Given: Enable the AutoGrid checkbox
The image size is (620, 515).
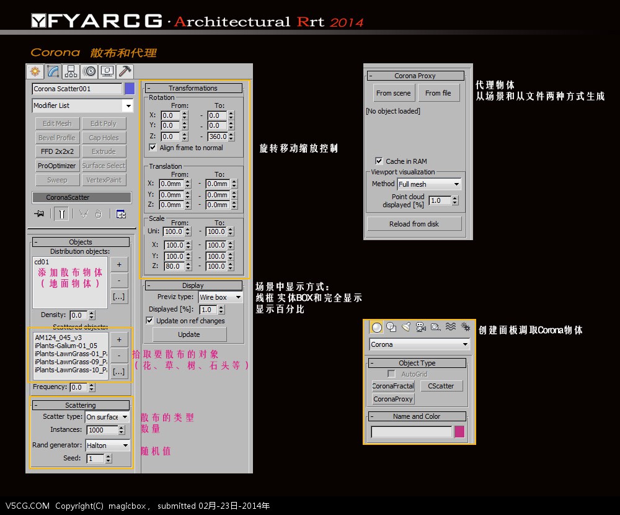Looking at the screenshot, I should click(391, 374).
